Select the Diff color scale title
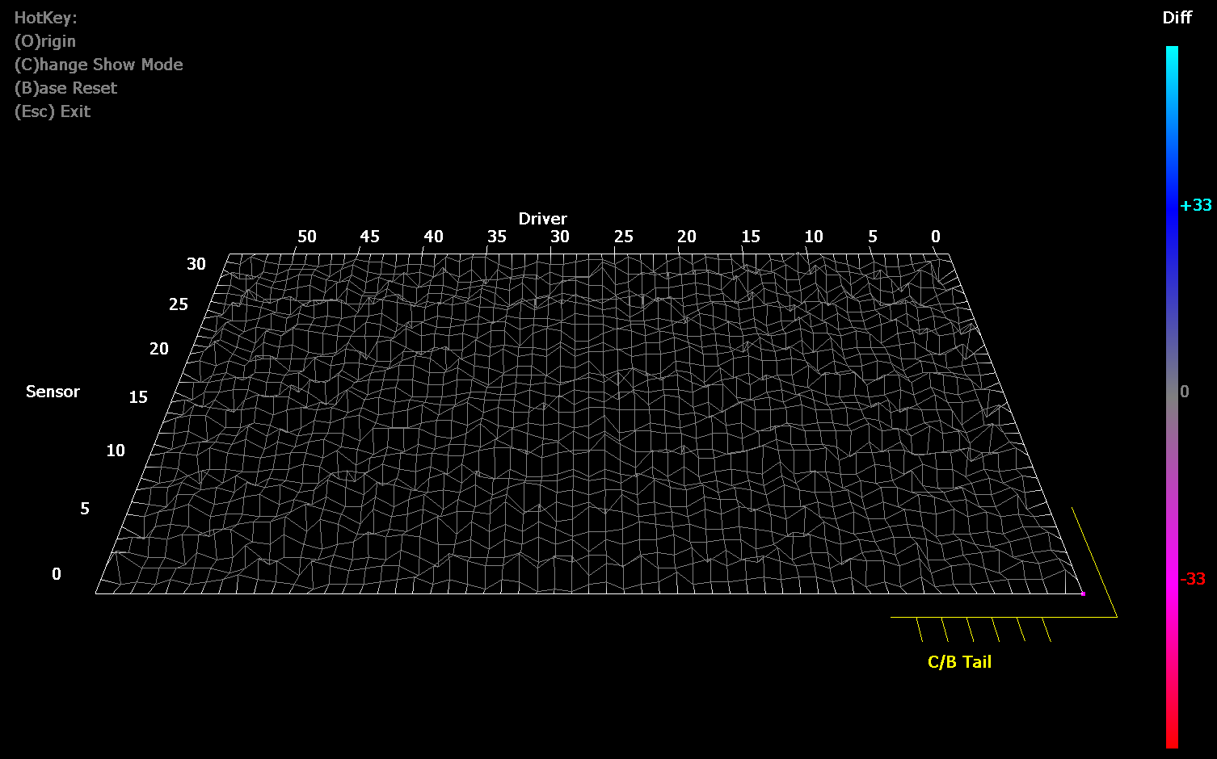 [1177, 18]
